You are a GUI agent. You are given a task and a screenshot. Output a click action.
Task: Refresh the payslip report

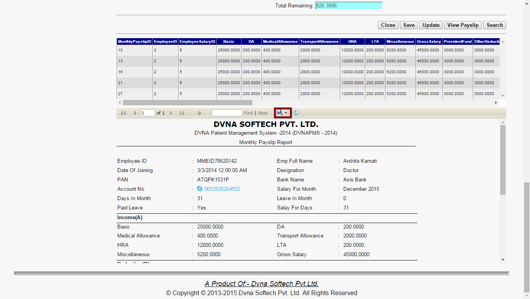tap(296, 113)
